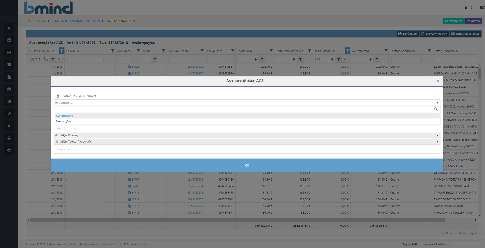485x248 pixels.
Task: Open the wrench tools sidebar icon
Action: click(x=9, y=114)
